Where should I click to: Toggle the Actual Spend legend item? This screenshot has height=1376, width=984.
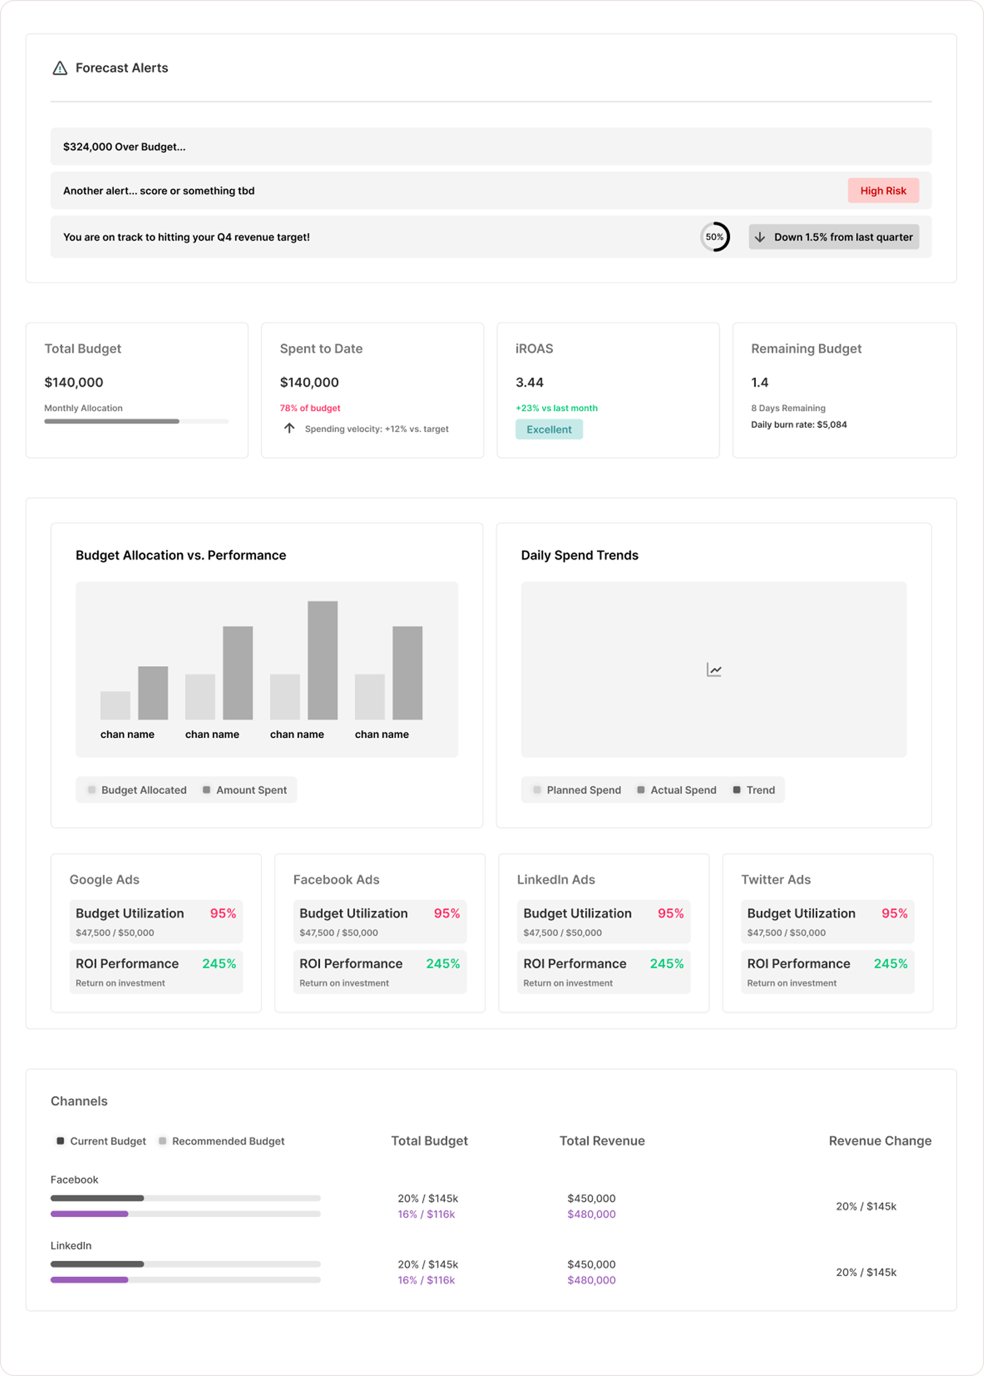coord(676,789)
